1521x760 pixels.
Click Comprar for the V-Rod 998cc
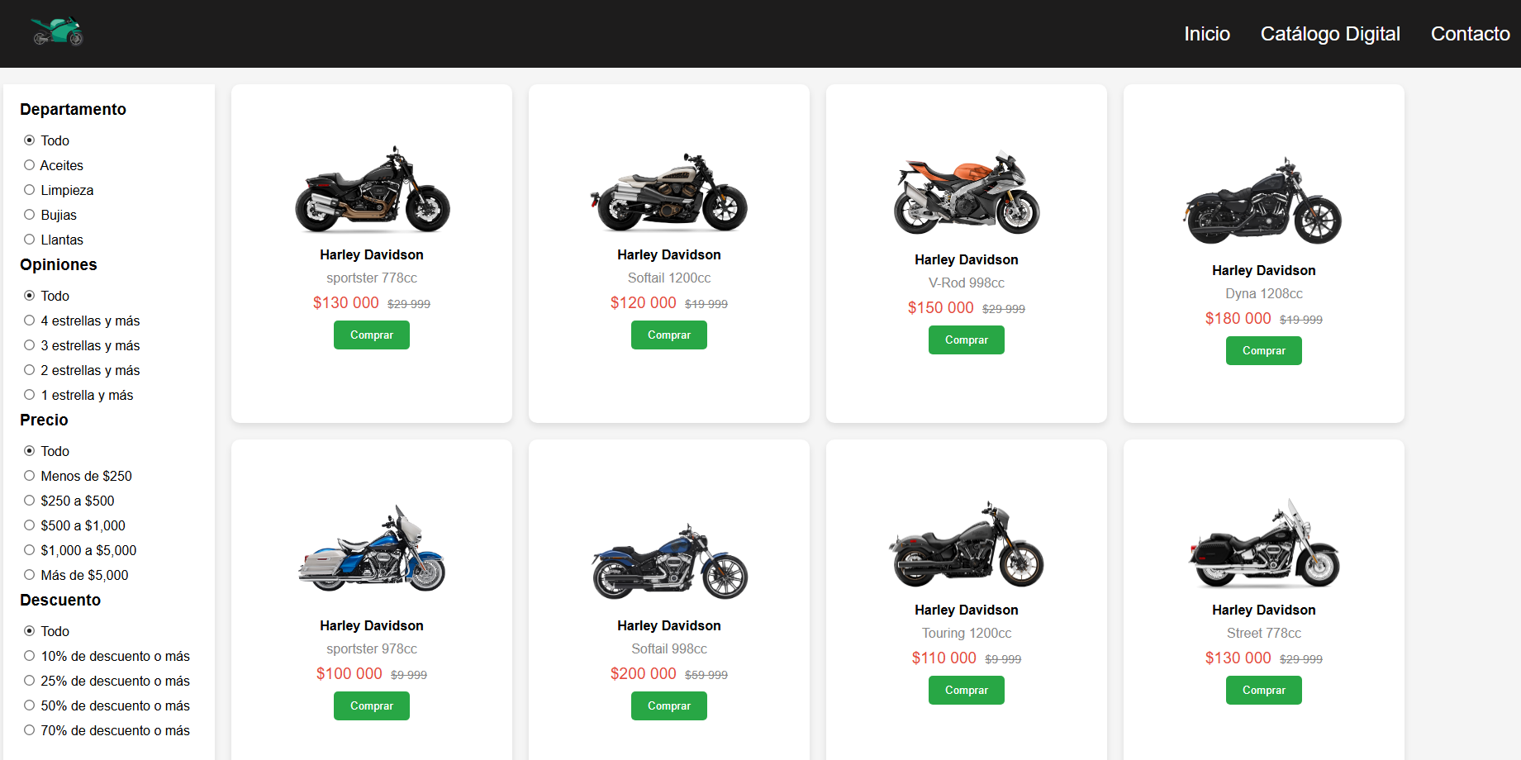pyautogui.click(x=967, y=340)
